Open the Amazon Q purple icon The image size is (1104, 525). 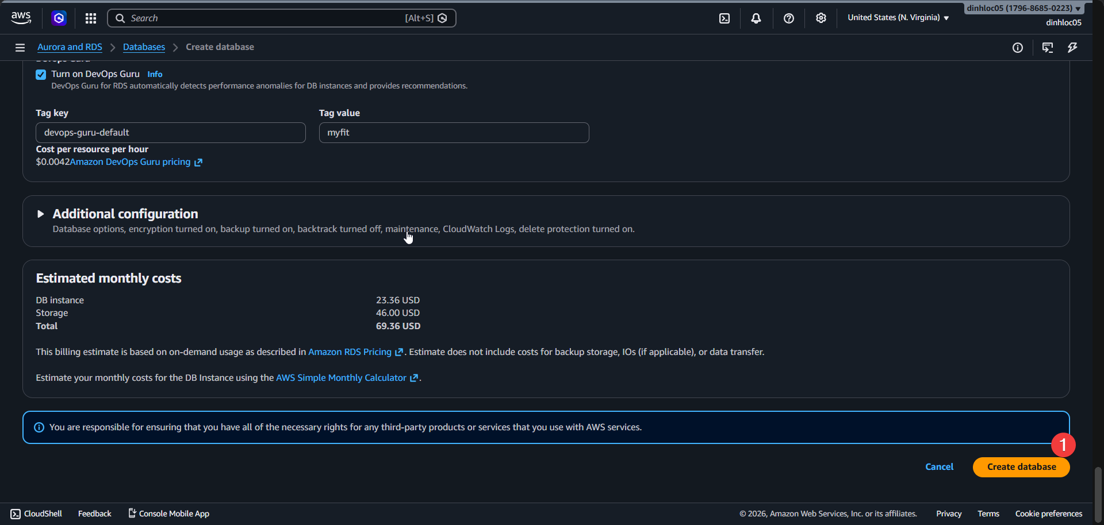pos(59,18)
